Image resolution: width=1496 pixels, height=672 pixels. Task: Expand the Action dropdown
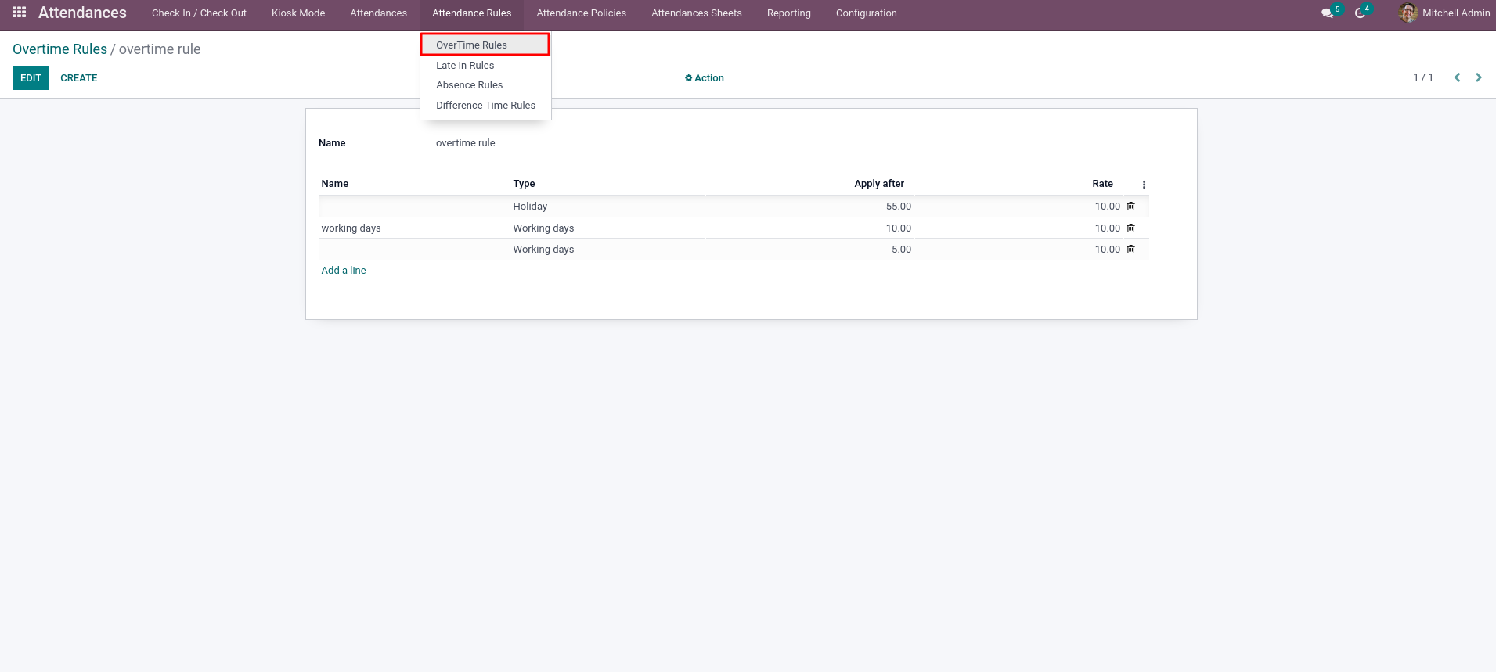(705, 78)
